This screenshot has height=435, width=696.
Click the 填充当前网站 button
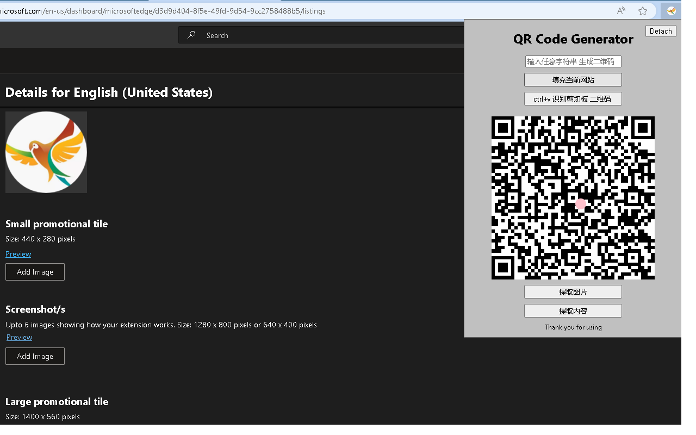(x=573, y=80)
